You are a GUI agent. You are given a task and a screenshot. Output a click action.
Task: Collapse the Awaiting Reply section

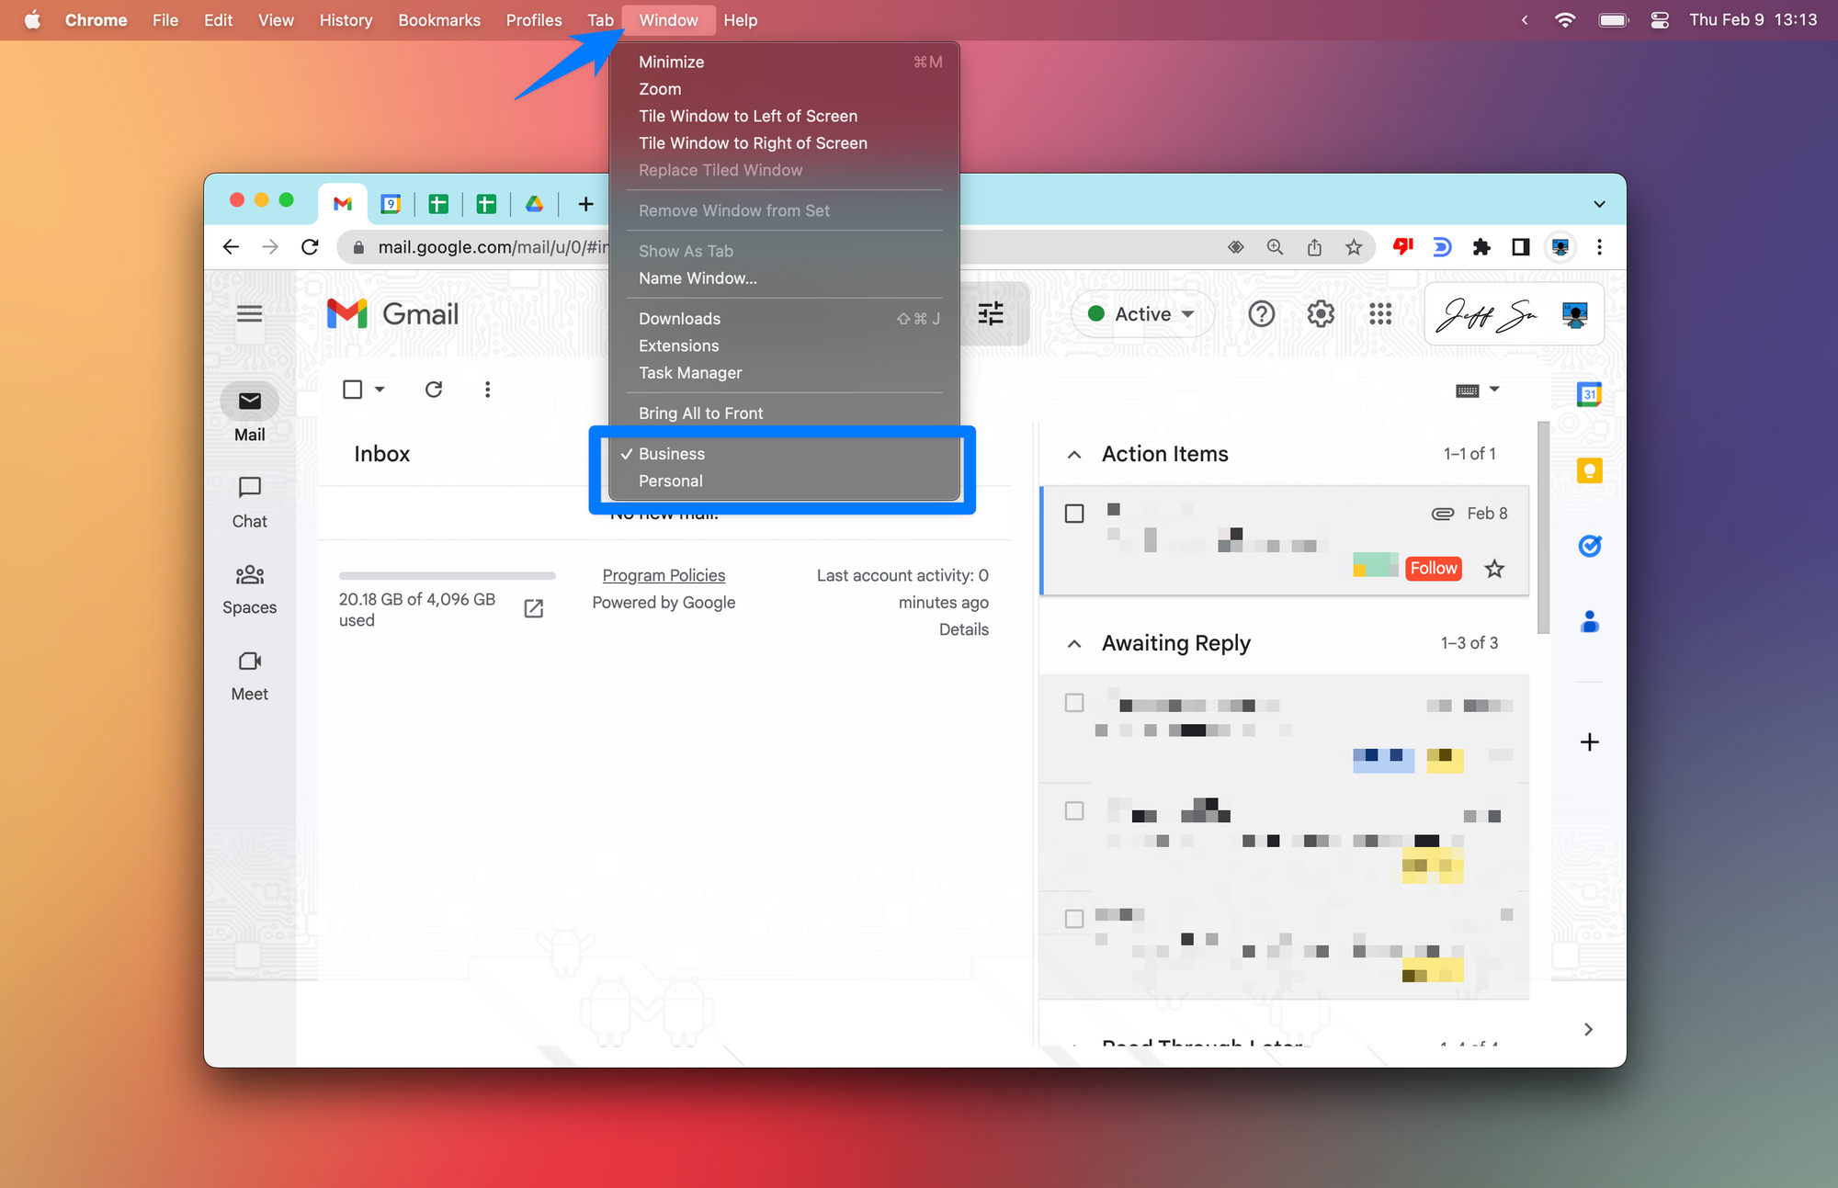[1074, 643]
